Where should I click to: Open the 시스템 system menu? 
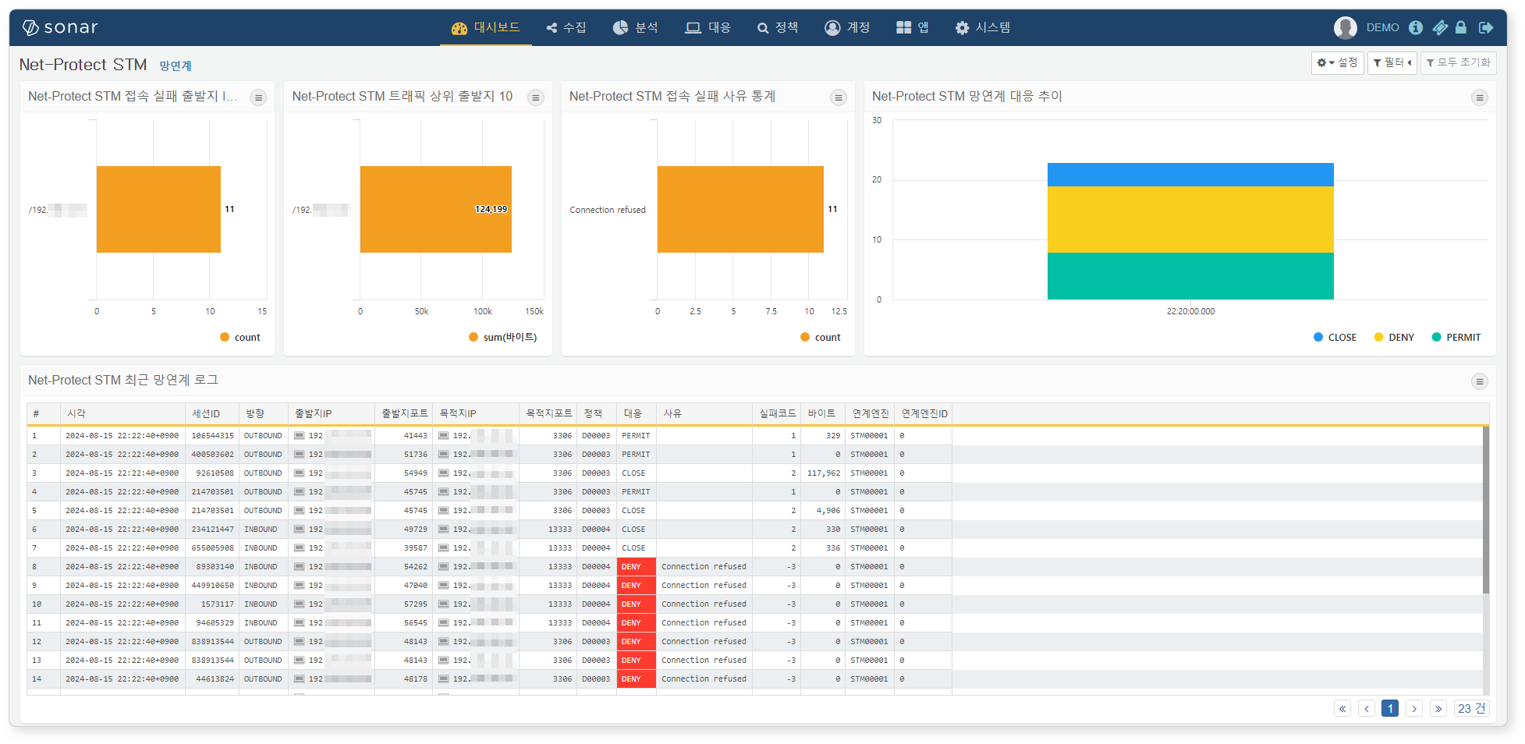click(983, 27)
